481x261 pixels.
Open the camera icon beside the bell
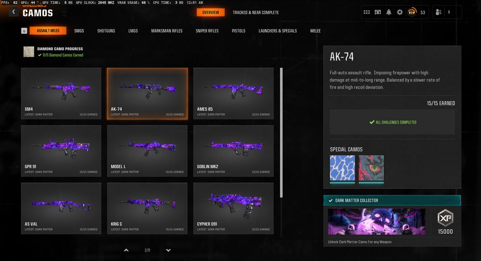[378, 12]
